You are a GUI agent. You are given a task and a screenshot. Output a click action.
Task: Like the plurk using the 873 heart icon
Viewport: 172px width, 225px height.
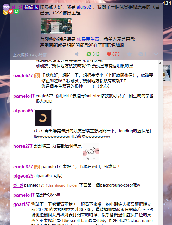113,54
